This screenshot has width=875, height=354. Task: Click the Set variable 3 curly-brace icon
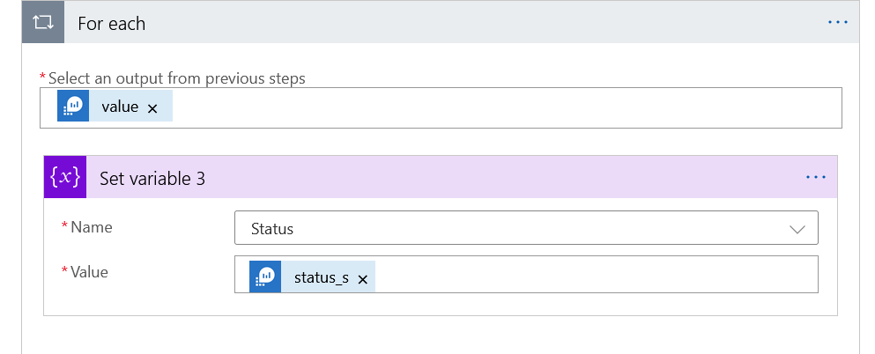tap(66, 178)
